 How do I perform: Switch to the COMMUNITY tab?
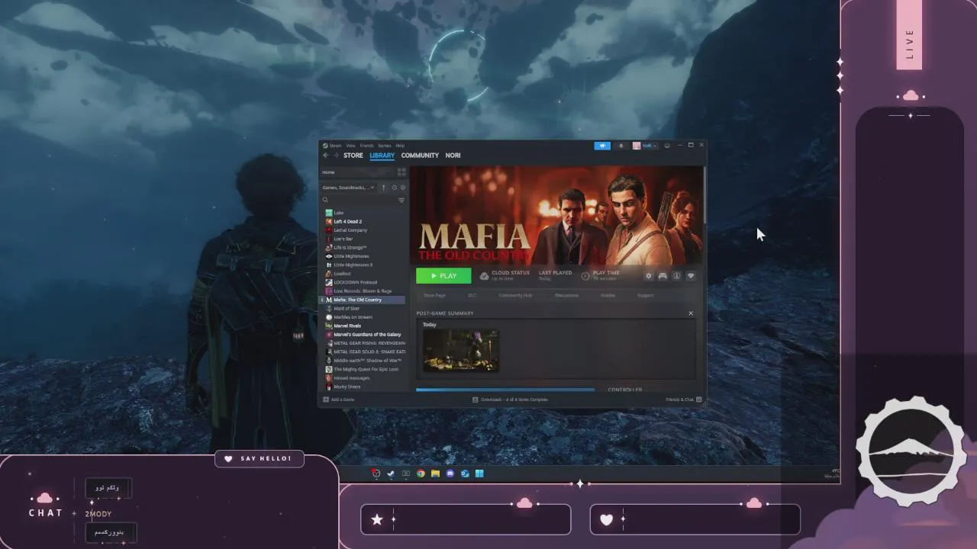pos(420,156)
